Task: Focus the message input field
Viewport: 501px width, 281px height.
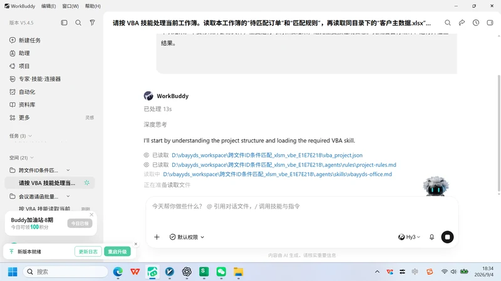Action: point(302,206)
